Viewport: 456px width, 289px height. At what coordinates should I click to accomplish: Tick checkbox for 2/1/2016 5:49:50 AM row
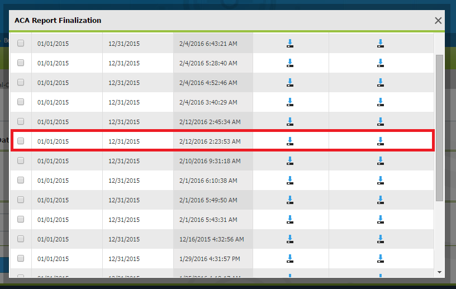click(21, 200)
